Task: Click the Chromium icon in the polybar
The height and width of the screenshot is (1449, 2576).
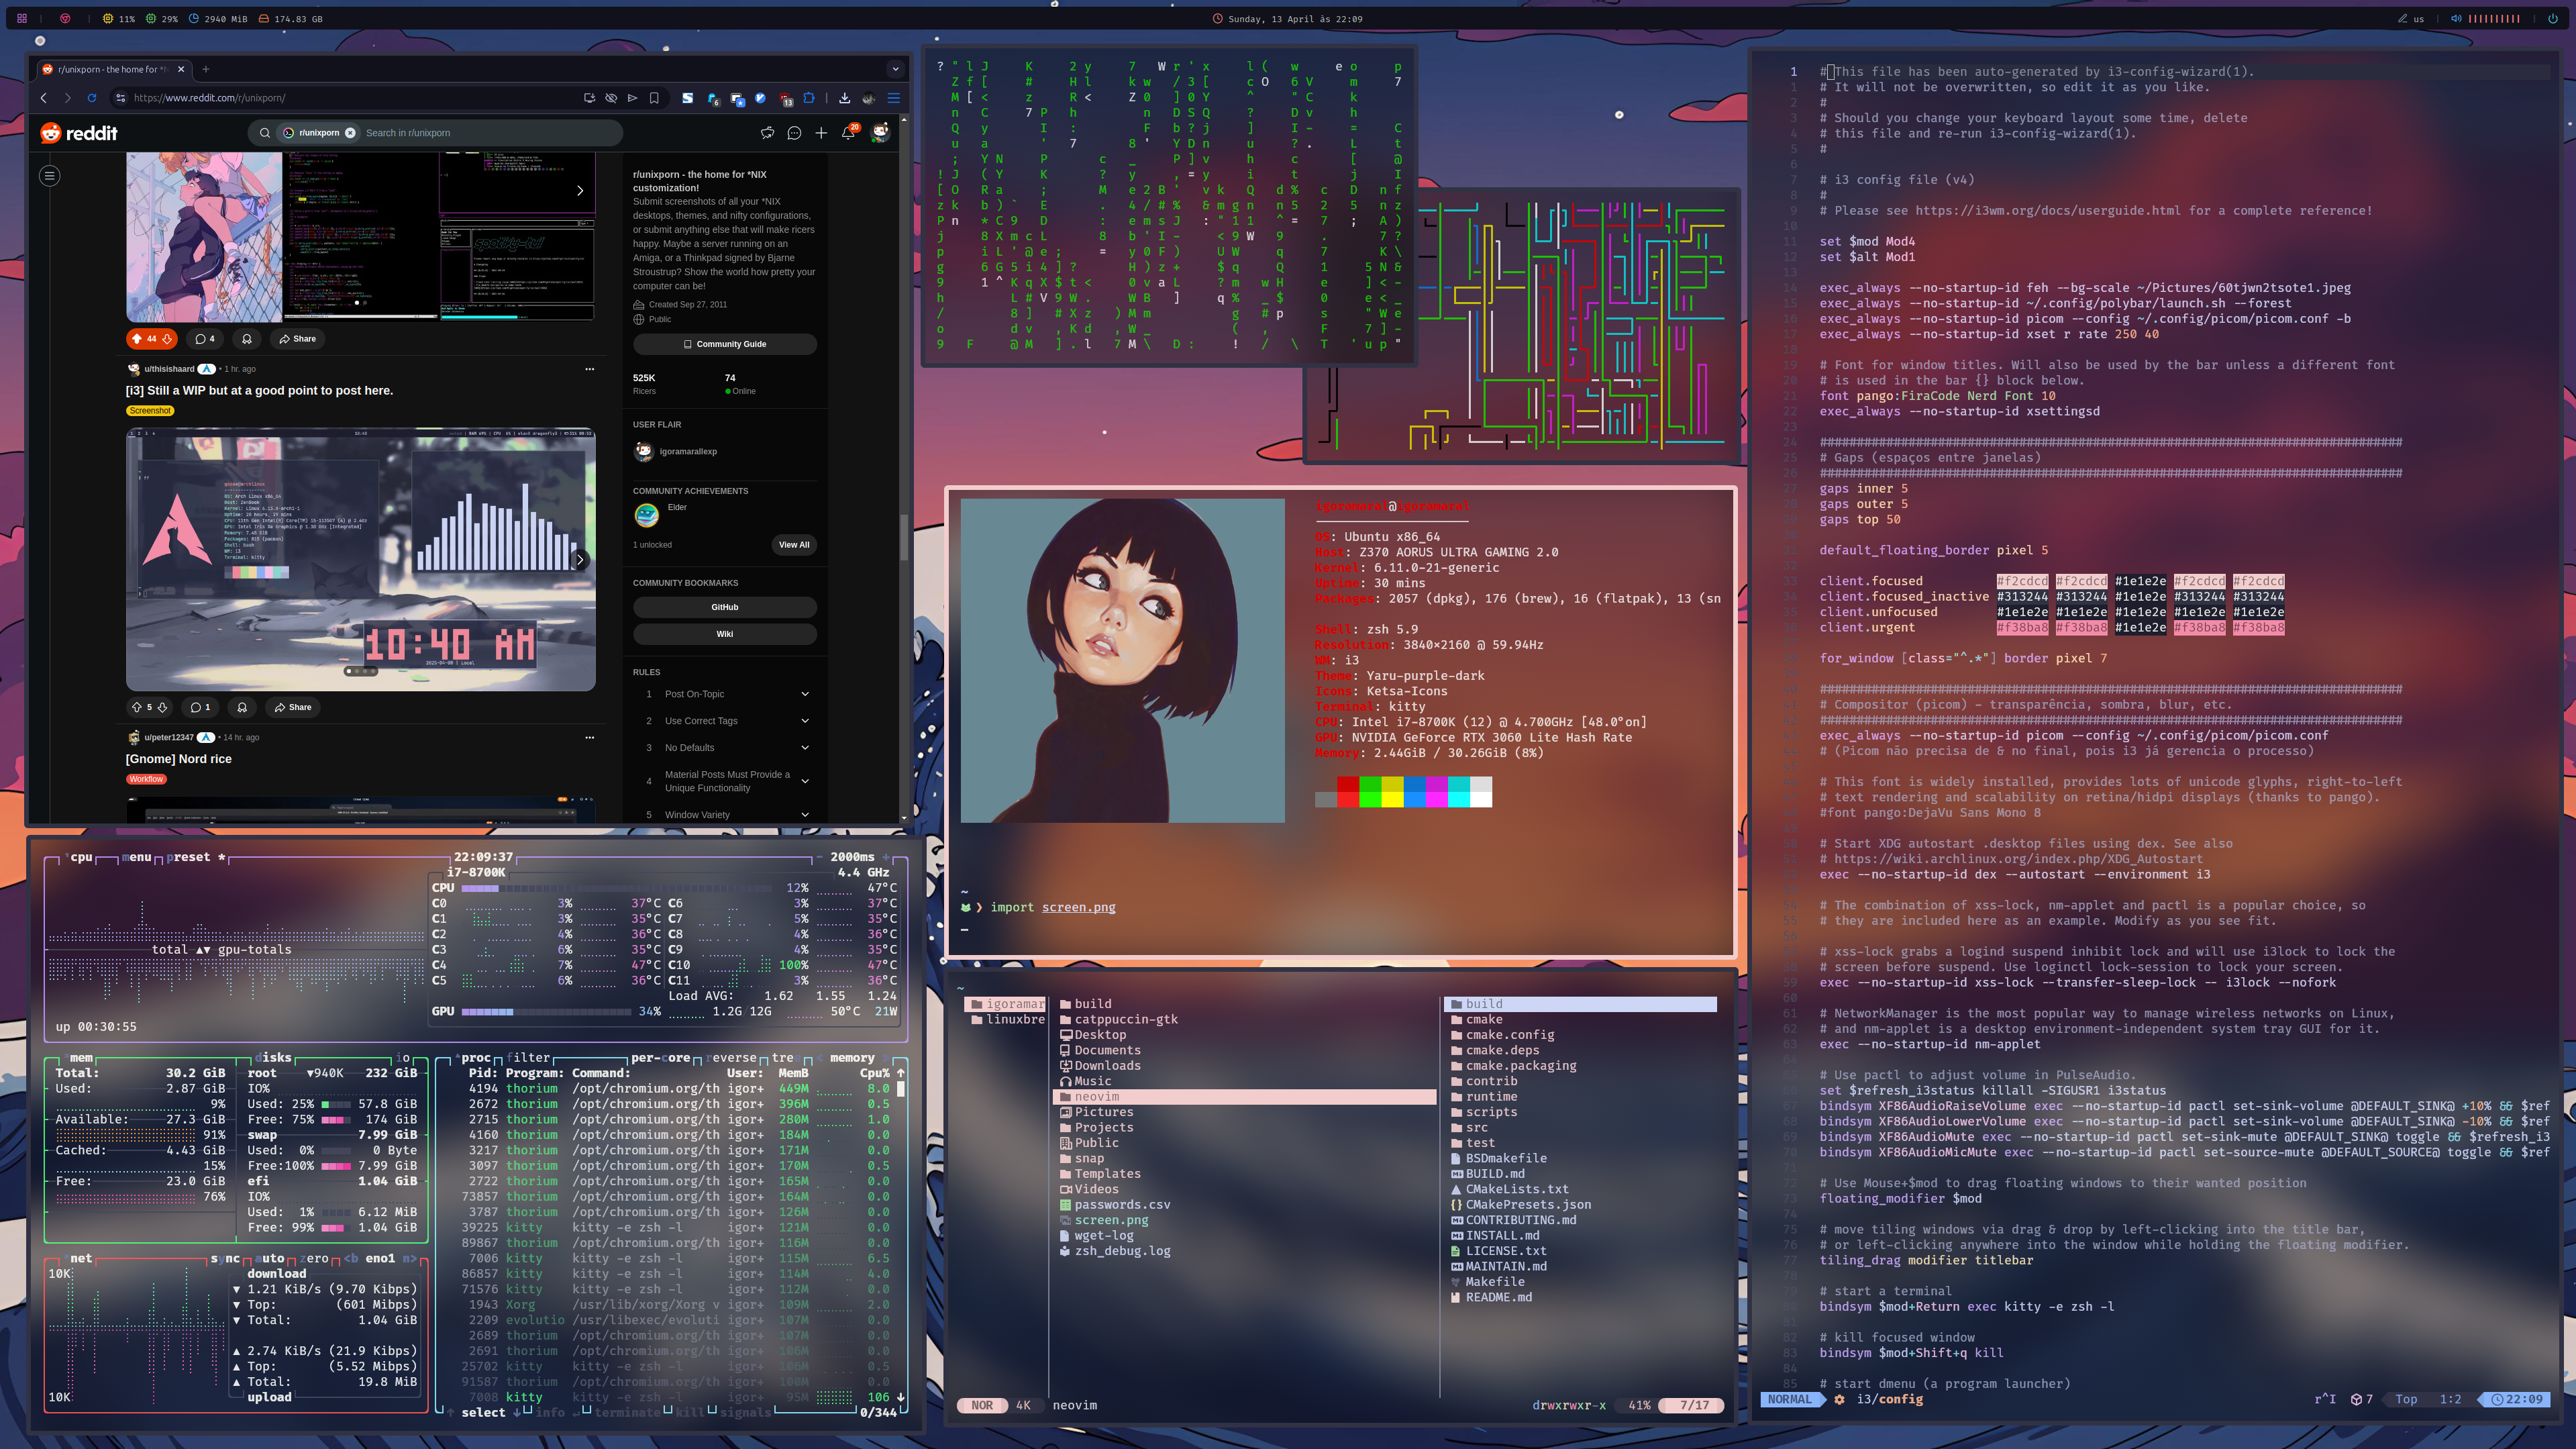Action: click(x=66, y=18)
